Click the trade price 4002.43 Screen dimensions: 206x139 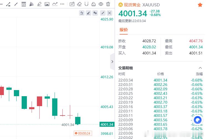pyautogui.click(x=161, y=94)
